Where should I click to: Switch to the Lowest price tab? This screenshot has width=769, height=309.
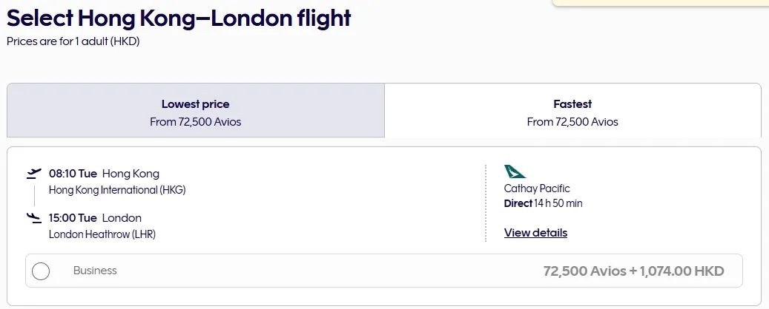click(x=196, y=111)
